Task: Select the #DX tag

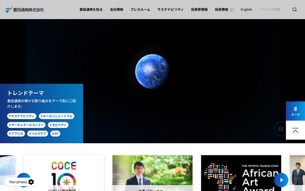Action: 55,134
